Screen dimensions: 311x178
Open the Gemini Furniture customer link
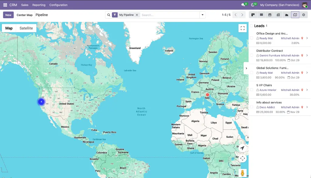pyautogui.click(x=270, y=55)
